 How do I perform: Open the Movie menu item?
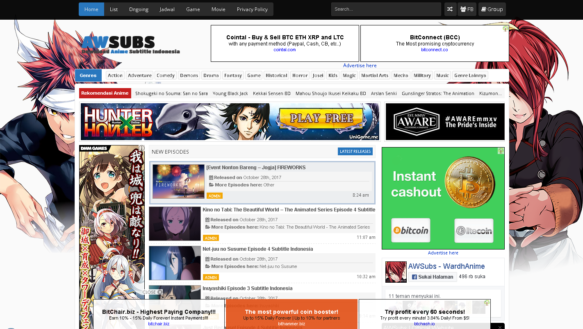[x=219, y=9]
